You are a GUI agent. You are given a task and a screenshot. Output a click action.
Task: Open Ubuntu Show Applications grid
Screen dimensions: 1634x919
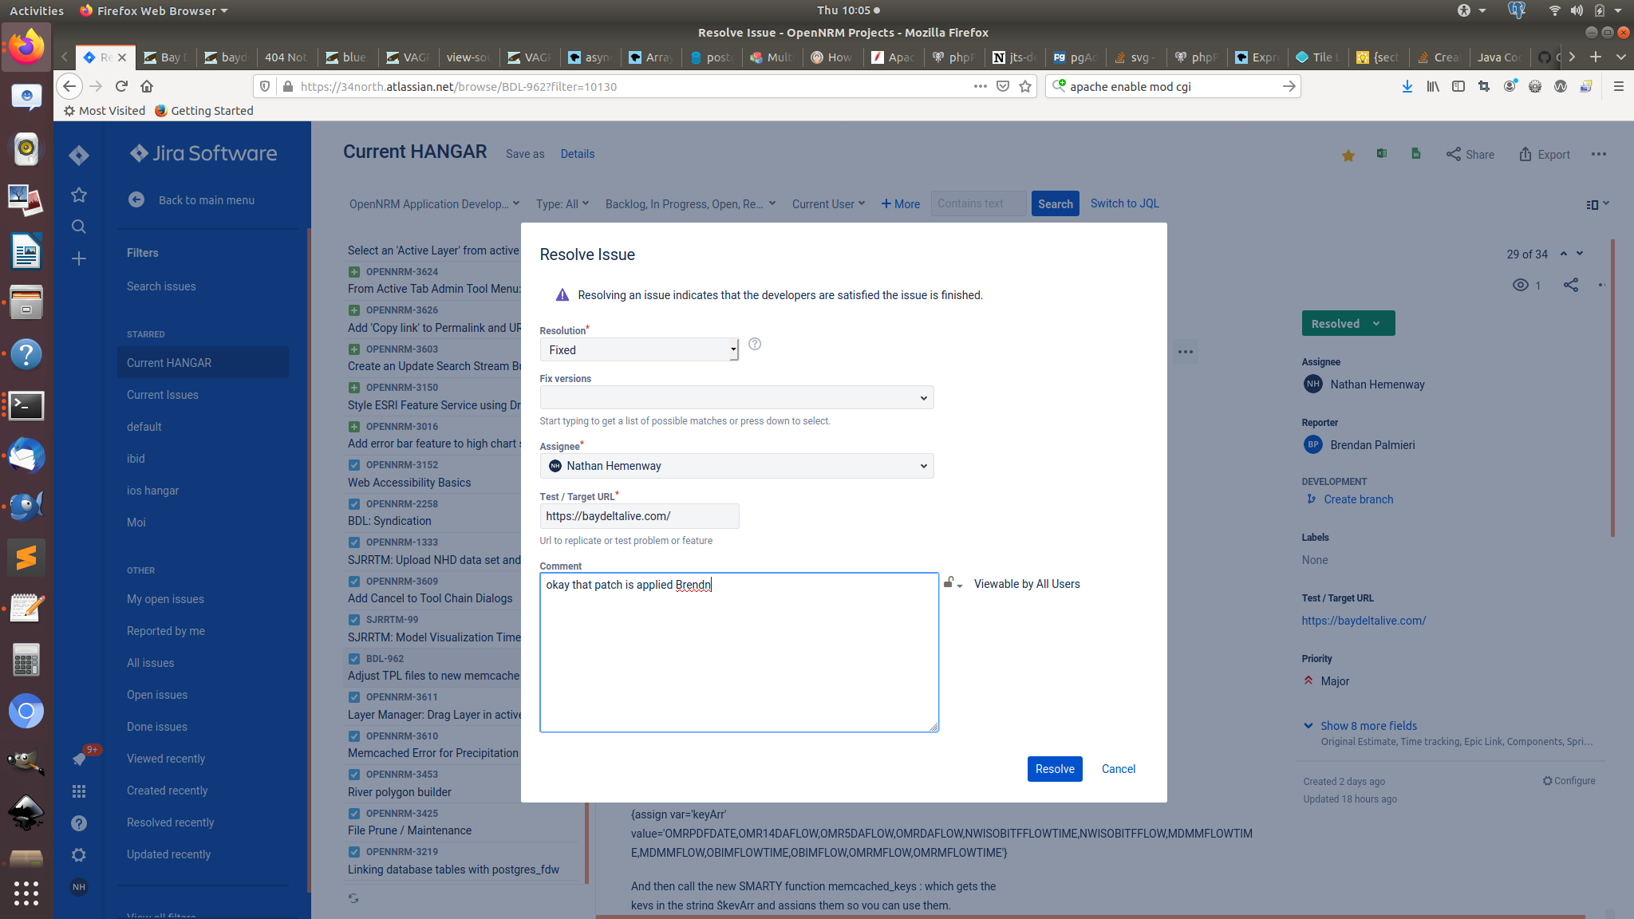click(26, 892)
